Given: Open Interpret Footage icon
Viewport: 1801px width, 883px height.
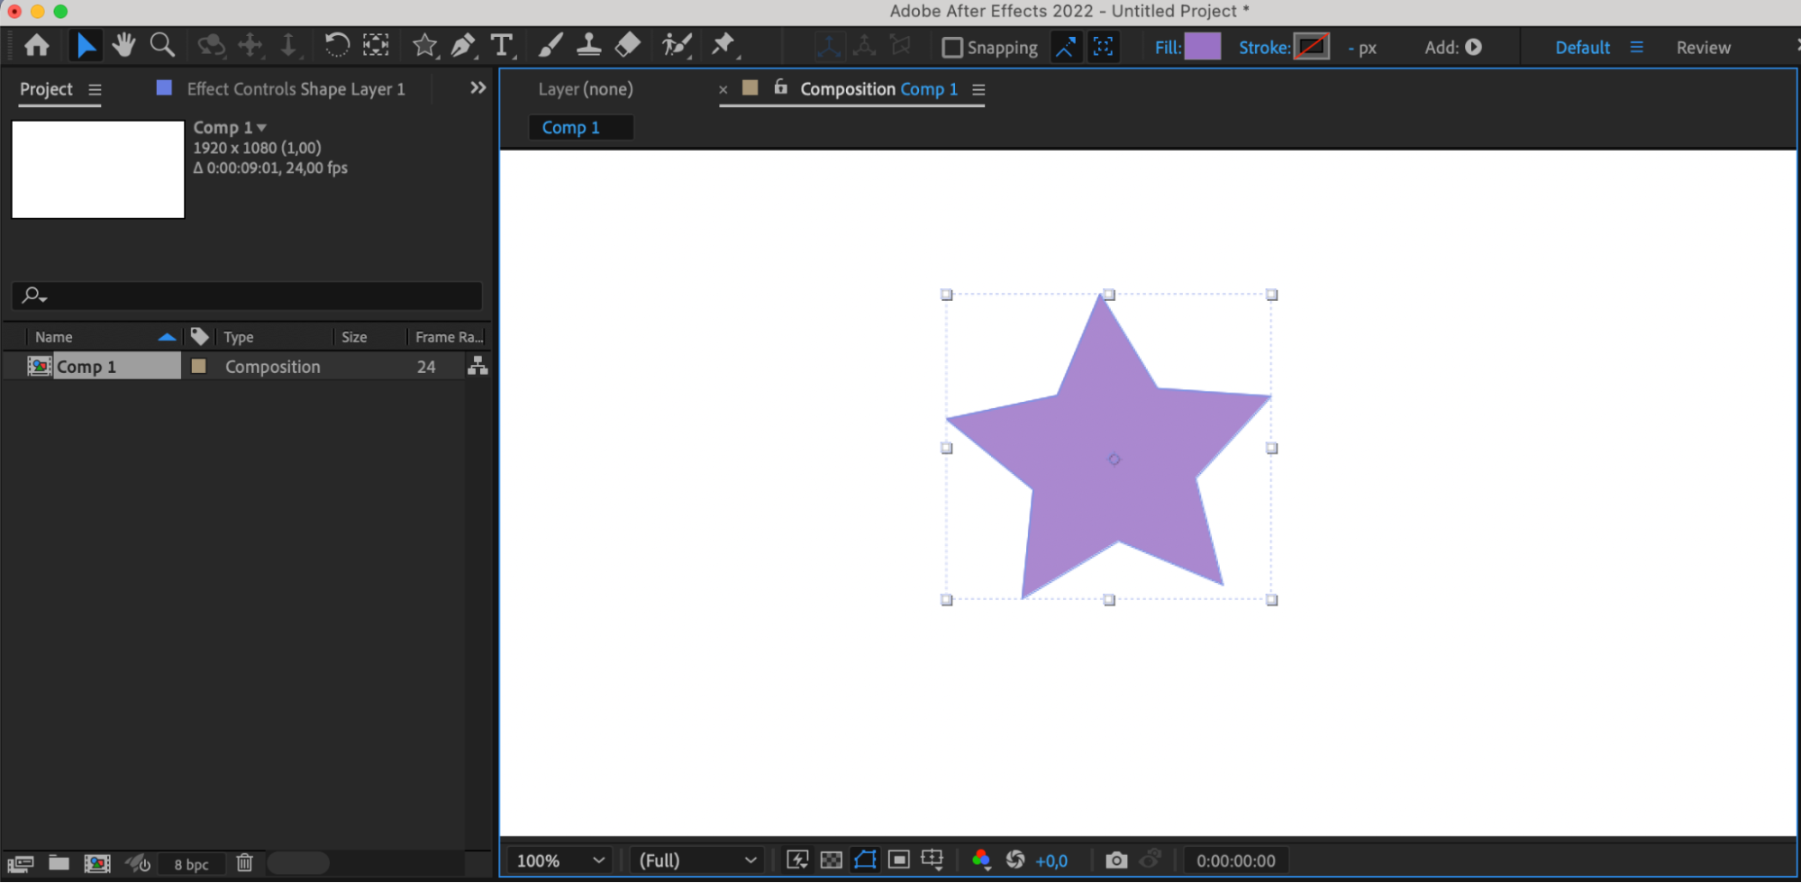Looking at the screenshot, I should click(x=20, y=863).
